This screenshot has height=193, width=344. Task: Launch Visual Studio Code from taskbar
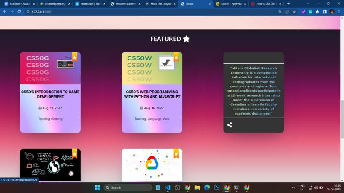click(168, 187)
